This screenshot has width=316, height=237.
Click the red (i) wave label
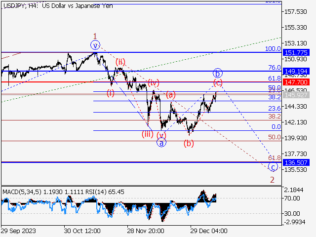click(x=111, y=93)
